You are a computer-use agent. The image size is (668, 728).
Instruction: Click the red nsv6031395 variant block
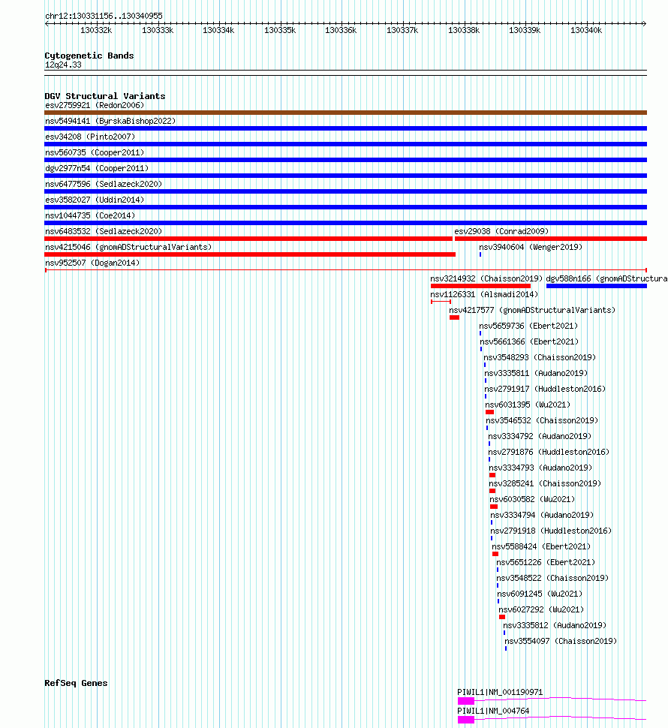[x=490, y=412]
